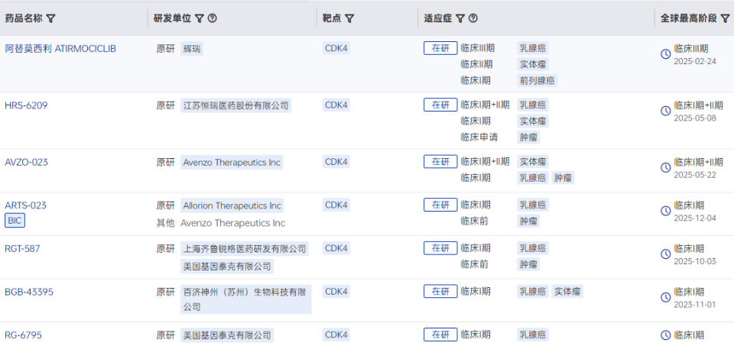Click the Allorion Therapeutics Inc tag
The width and height of the screenshot is (734, 346).
(x=232, y=205)
